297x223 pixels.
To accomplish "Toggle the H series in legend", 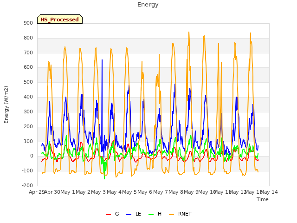I will click(x=155, y=214).
